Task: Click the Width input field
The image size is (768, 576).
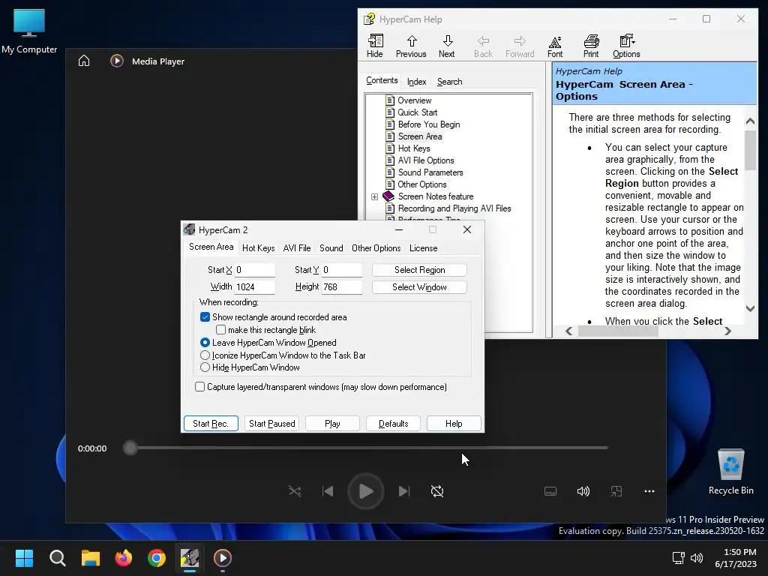Action: [x=255, y=287]
